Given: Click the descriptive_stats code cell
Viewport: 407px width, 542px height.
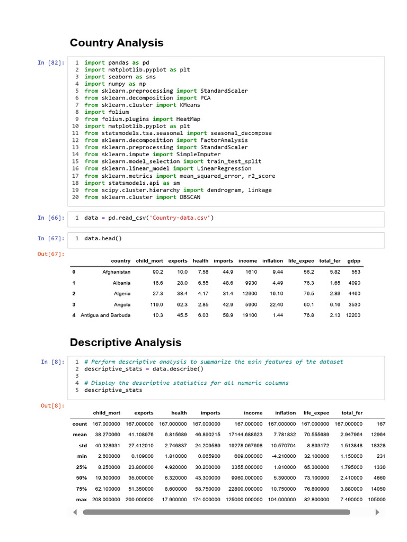Looking at the screenshot, I should [x=226, y=378].
